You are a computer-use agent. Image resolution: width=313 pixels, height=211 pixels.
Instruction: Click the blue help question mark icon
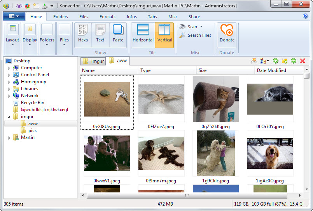tap(305, 16)
